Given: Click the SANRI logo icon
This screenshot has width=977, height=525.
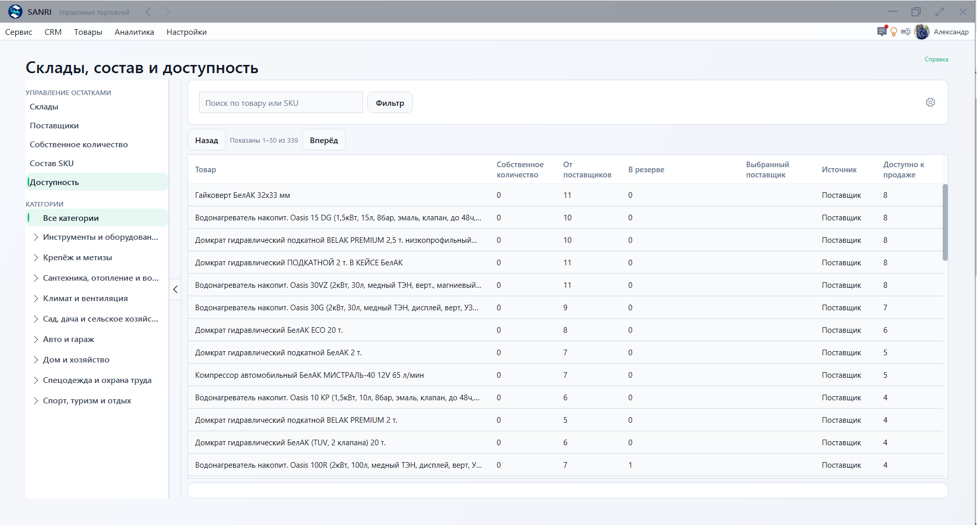Looking at the screenshot, I should 15,12.
